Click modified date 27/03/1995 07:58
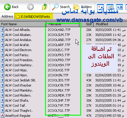Image resolution: width=127 pixels, height=118 pixels. pos(110,116)
